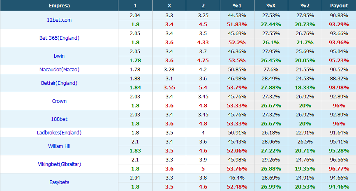Image resolution: width=356 pixels, height=191 pixels.
Task: Select 12bet.com %X value 27.44%
Action: coord(271,25)
